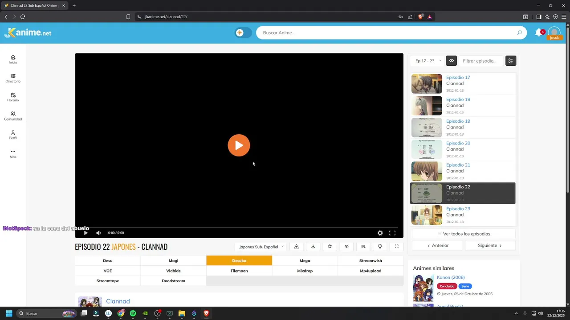570x320 pixels.
Task: Click the JKanime.net logo
Action: 28,32
